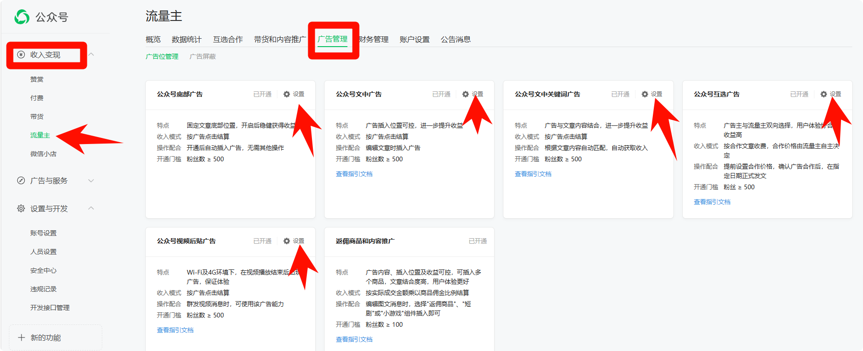Viewport: 863px width, 351px height.
Task: Click the 收入变现 yen icon
Action: (x=21, y=55)
